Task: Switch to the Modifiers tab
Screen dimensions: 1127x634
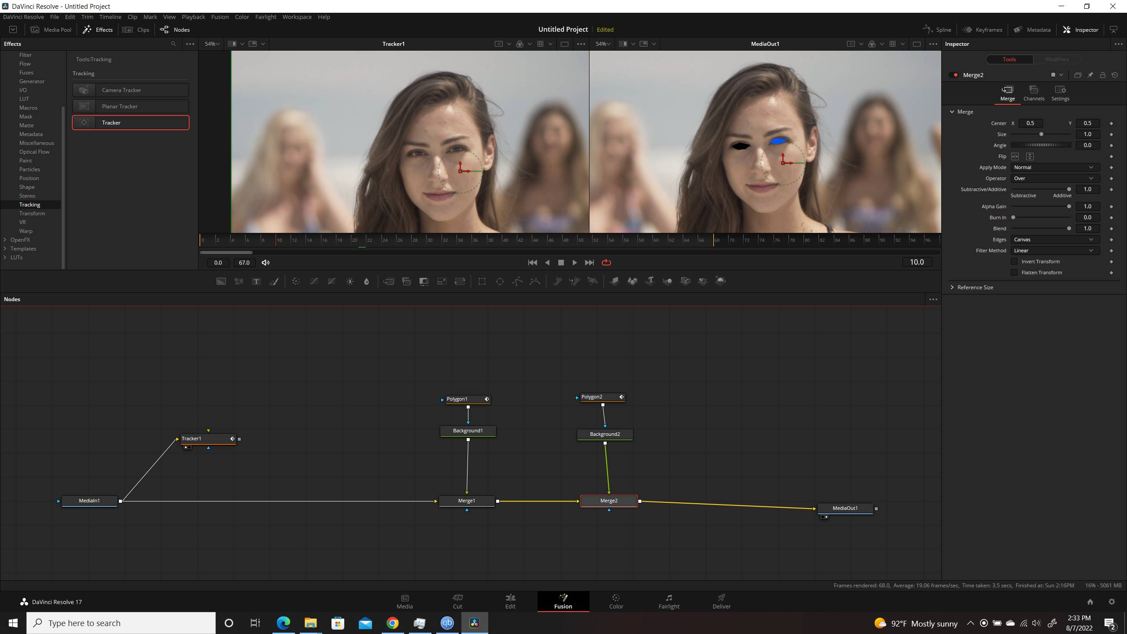Action: point(1057,59)
